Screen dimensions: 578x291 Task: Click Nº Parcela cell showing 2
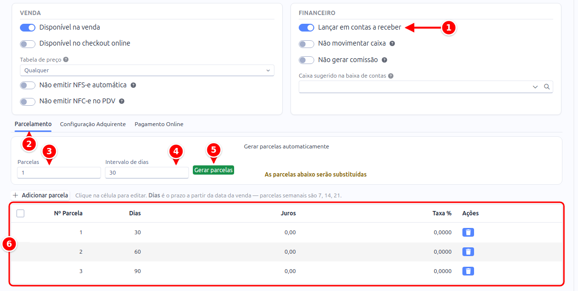coord(81,252)
